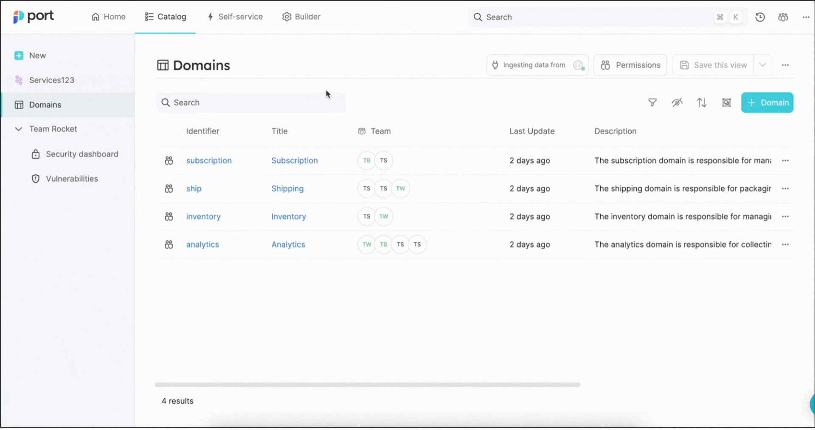Open the Domains page options ellipsis
This screenshot has width=815, height=430.
tap(785, 65)
